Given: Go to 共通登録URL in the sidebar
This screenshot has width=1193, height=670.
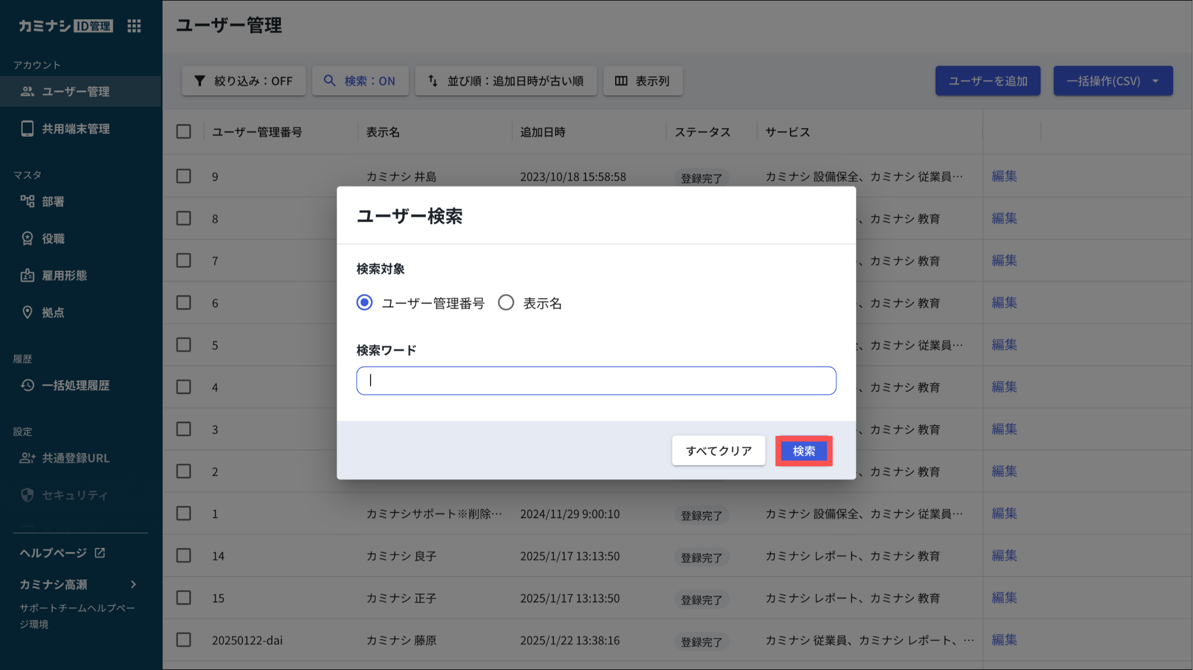Looking at the screenshot, I should click(75, 458).
